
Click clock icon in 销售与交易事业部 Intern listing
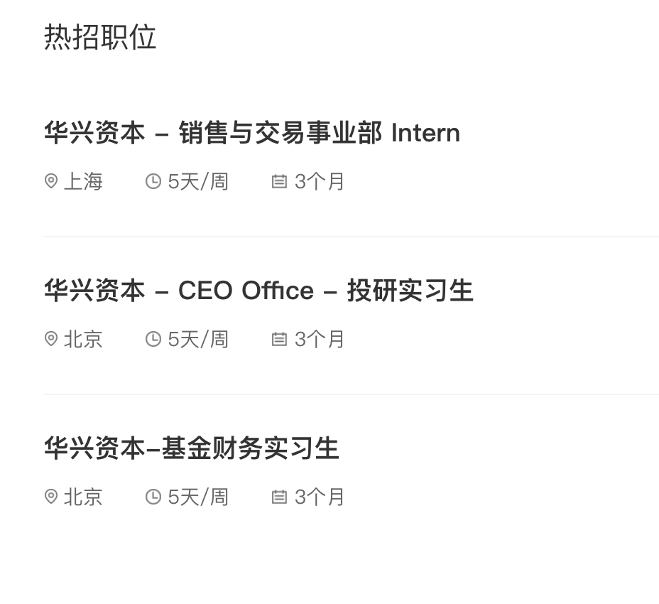[x=153, y=181]
